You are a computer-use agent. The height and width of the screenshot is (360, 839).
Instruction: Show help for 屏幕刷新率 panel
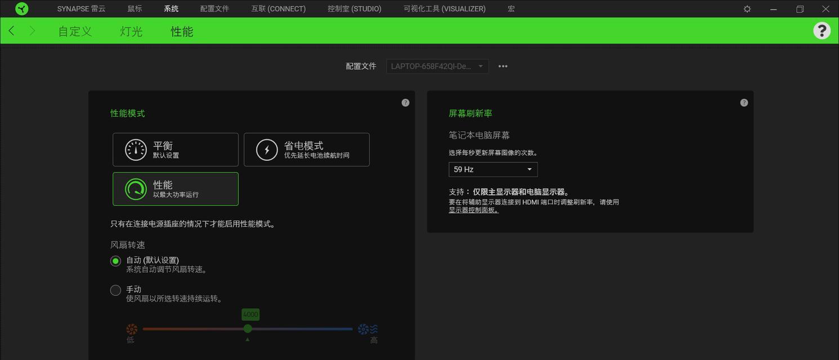(x=744, y=103)
